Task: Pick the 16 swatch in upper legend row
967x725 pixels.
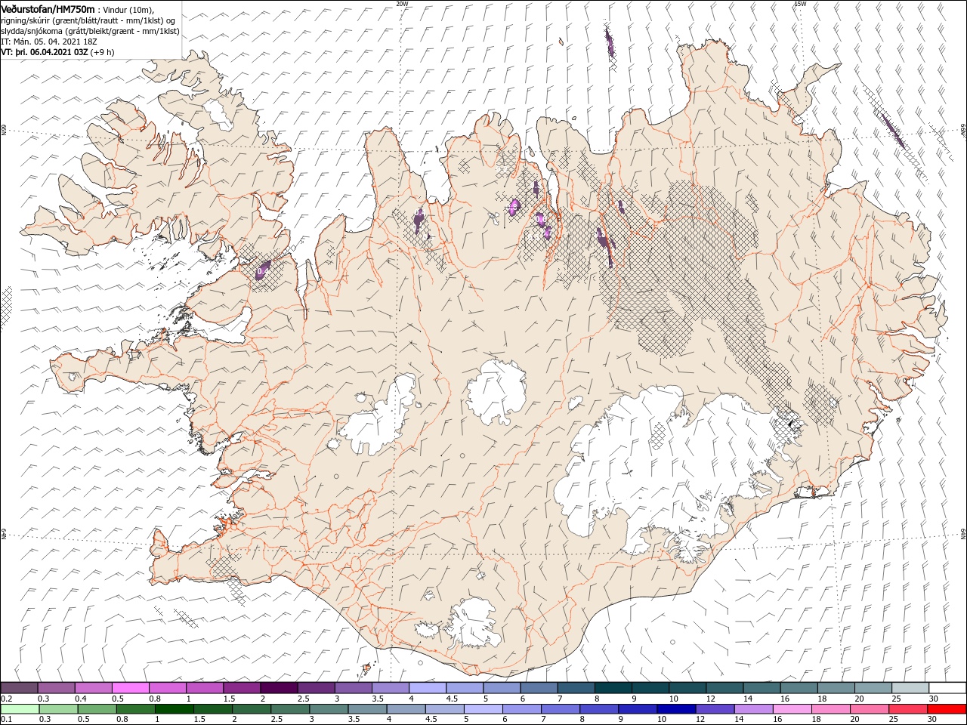Action: pyautogui.click(x=799, y=688)
